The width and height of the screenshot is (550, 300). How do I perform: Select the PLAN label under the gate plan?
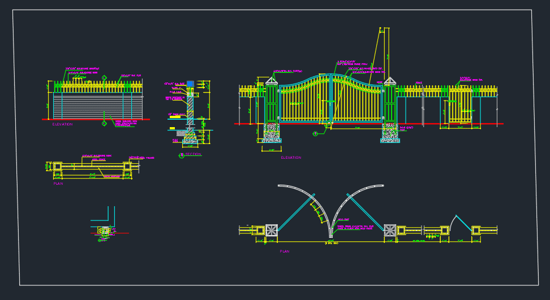click(x=285, y=251)
